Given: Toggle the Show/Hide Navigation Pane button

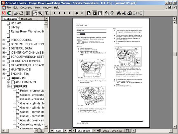Looking at the screenshot, I should pos(28,13).
